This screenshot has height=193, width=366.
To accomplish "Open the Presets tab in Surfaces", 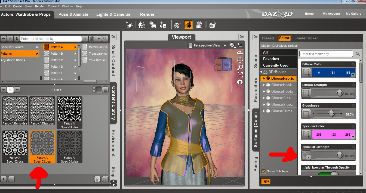I will pos(268,38).
